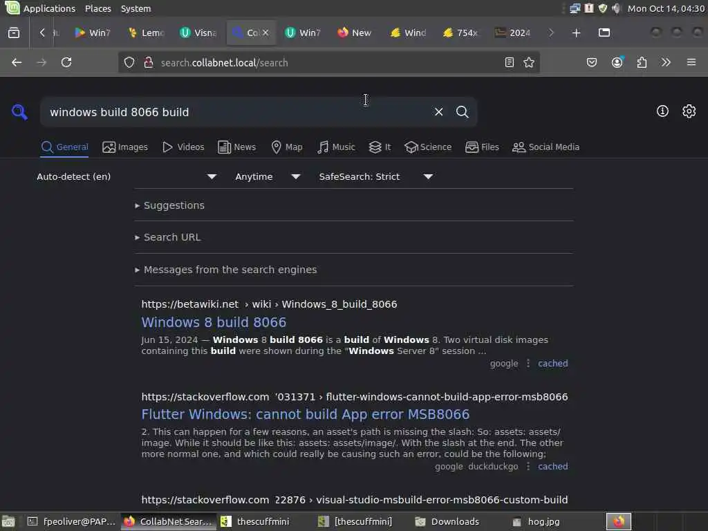Screen dimensions: 708x531
Task: Switch to the Visna browser tab
Action: [x=198, y=32]
